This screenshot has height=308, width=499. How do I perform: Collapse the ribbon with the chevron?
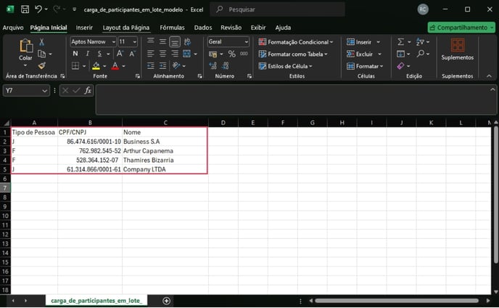click(489, 76)
